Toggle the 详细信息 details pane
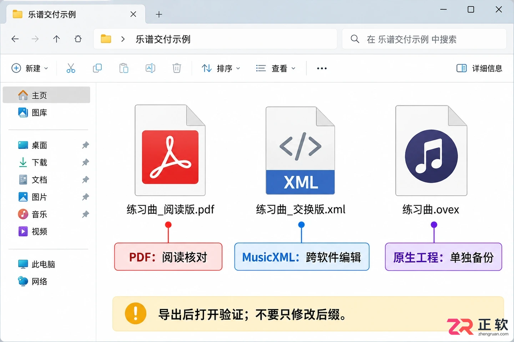The height and width of the screenshot is (342, 514). (x=479, y=68)
